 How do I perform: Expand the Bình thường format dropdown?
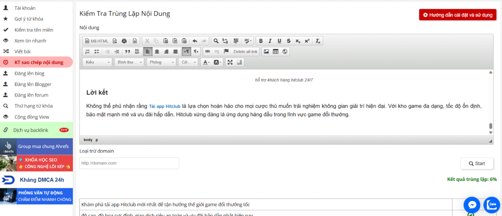[x=129, y=62]
